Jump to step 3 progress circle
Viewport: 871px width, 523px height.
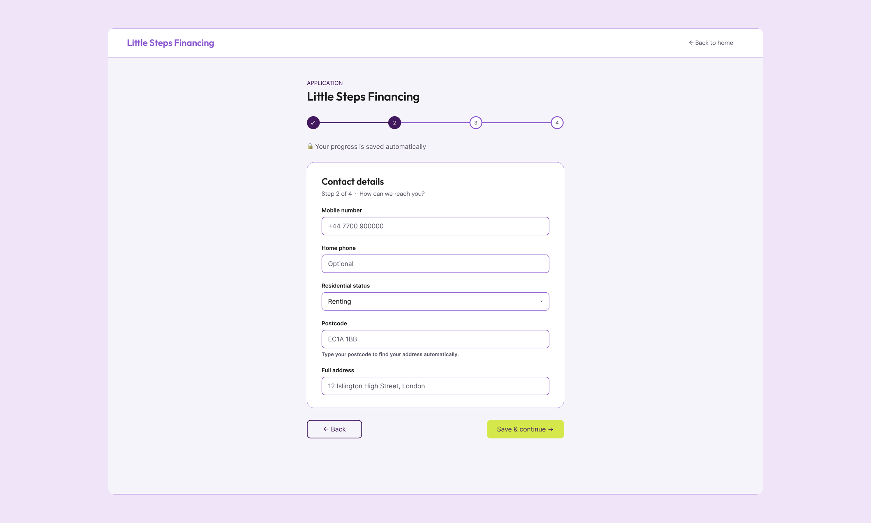[476, 123]
